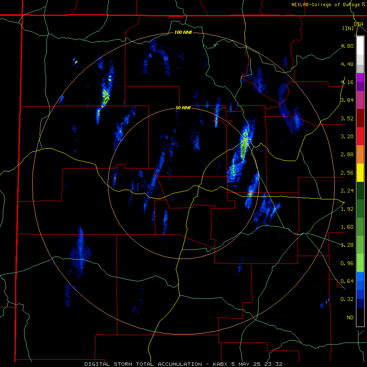Click the 100 NMI range ring label
Viewport: 367px width, 367px height.
183,32
